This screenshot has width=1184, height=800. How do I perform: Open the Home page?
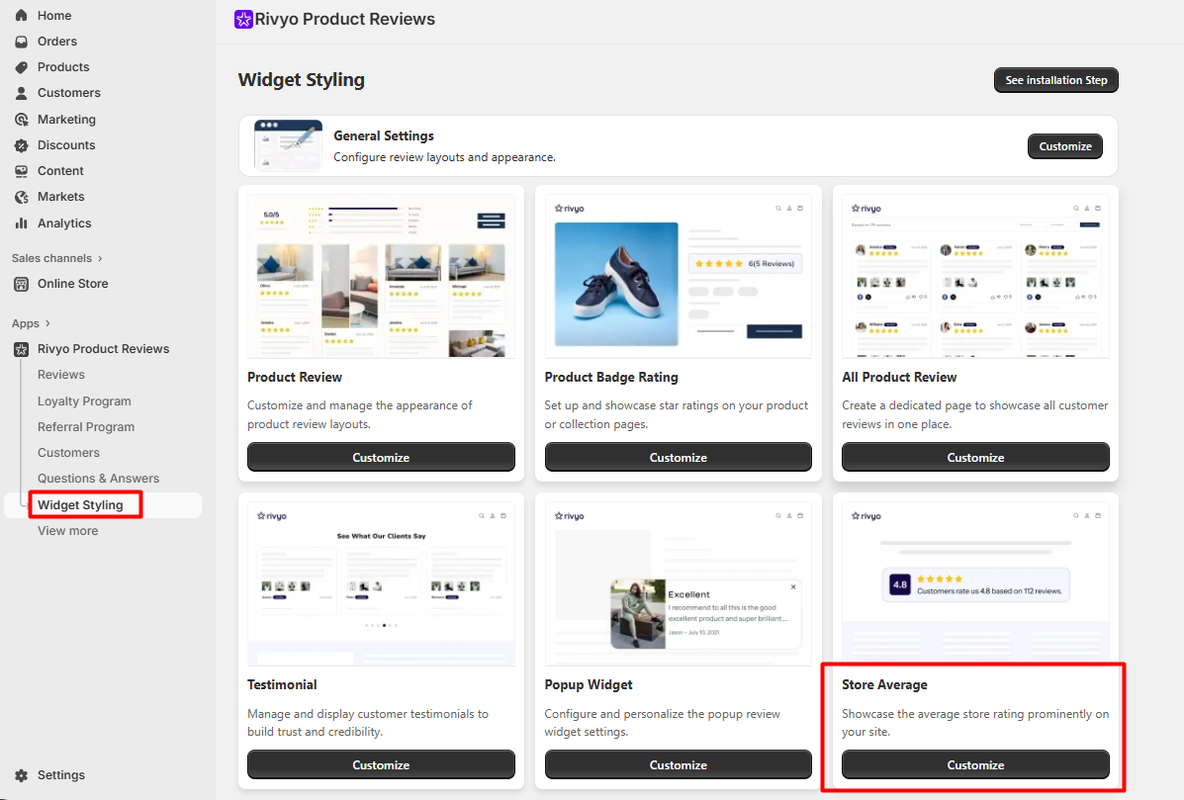[54, 15]
